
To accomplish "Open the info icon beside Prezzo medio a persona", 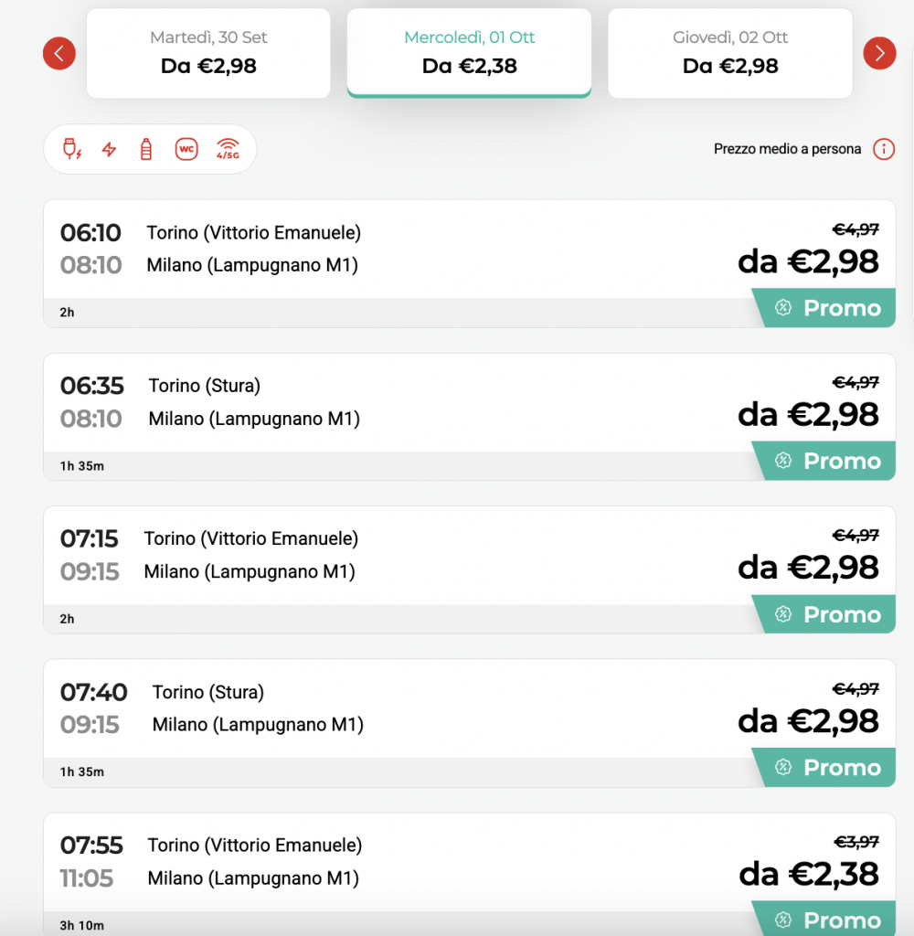I will (x=884, y=149).
